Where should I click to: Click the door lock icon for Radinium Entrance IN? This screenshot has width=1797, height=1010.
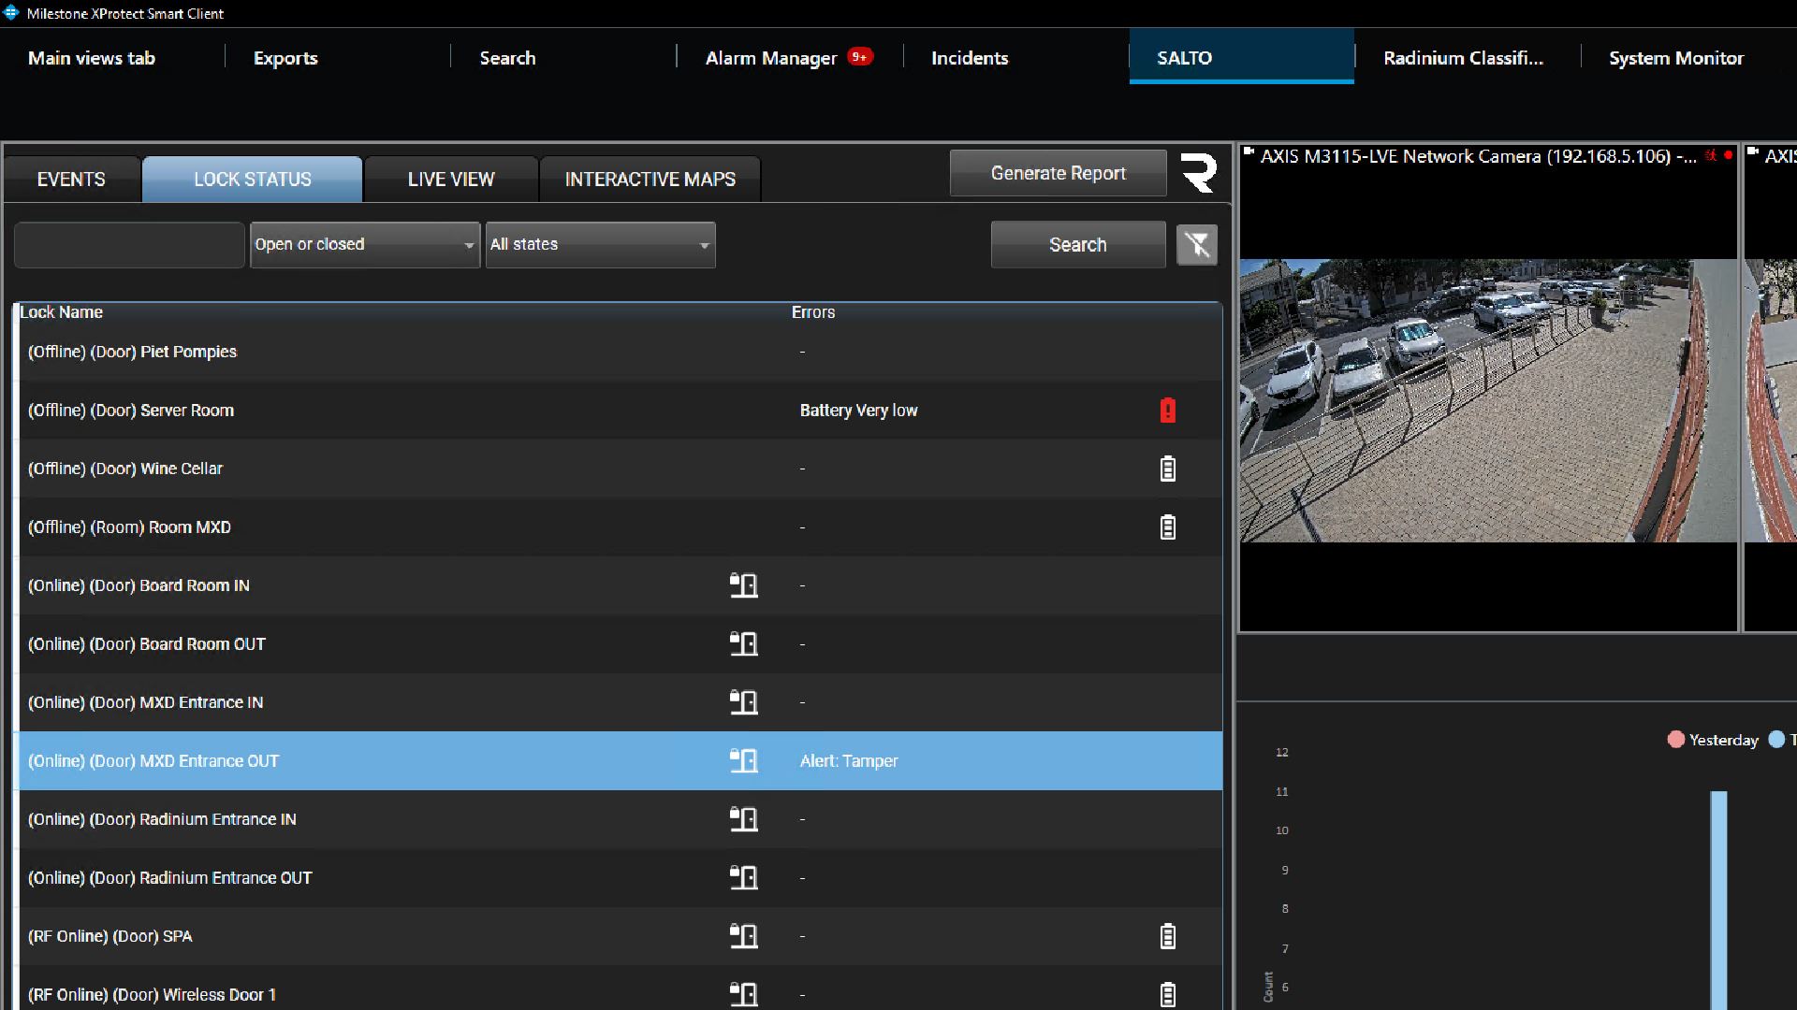[x=743, y=819]
